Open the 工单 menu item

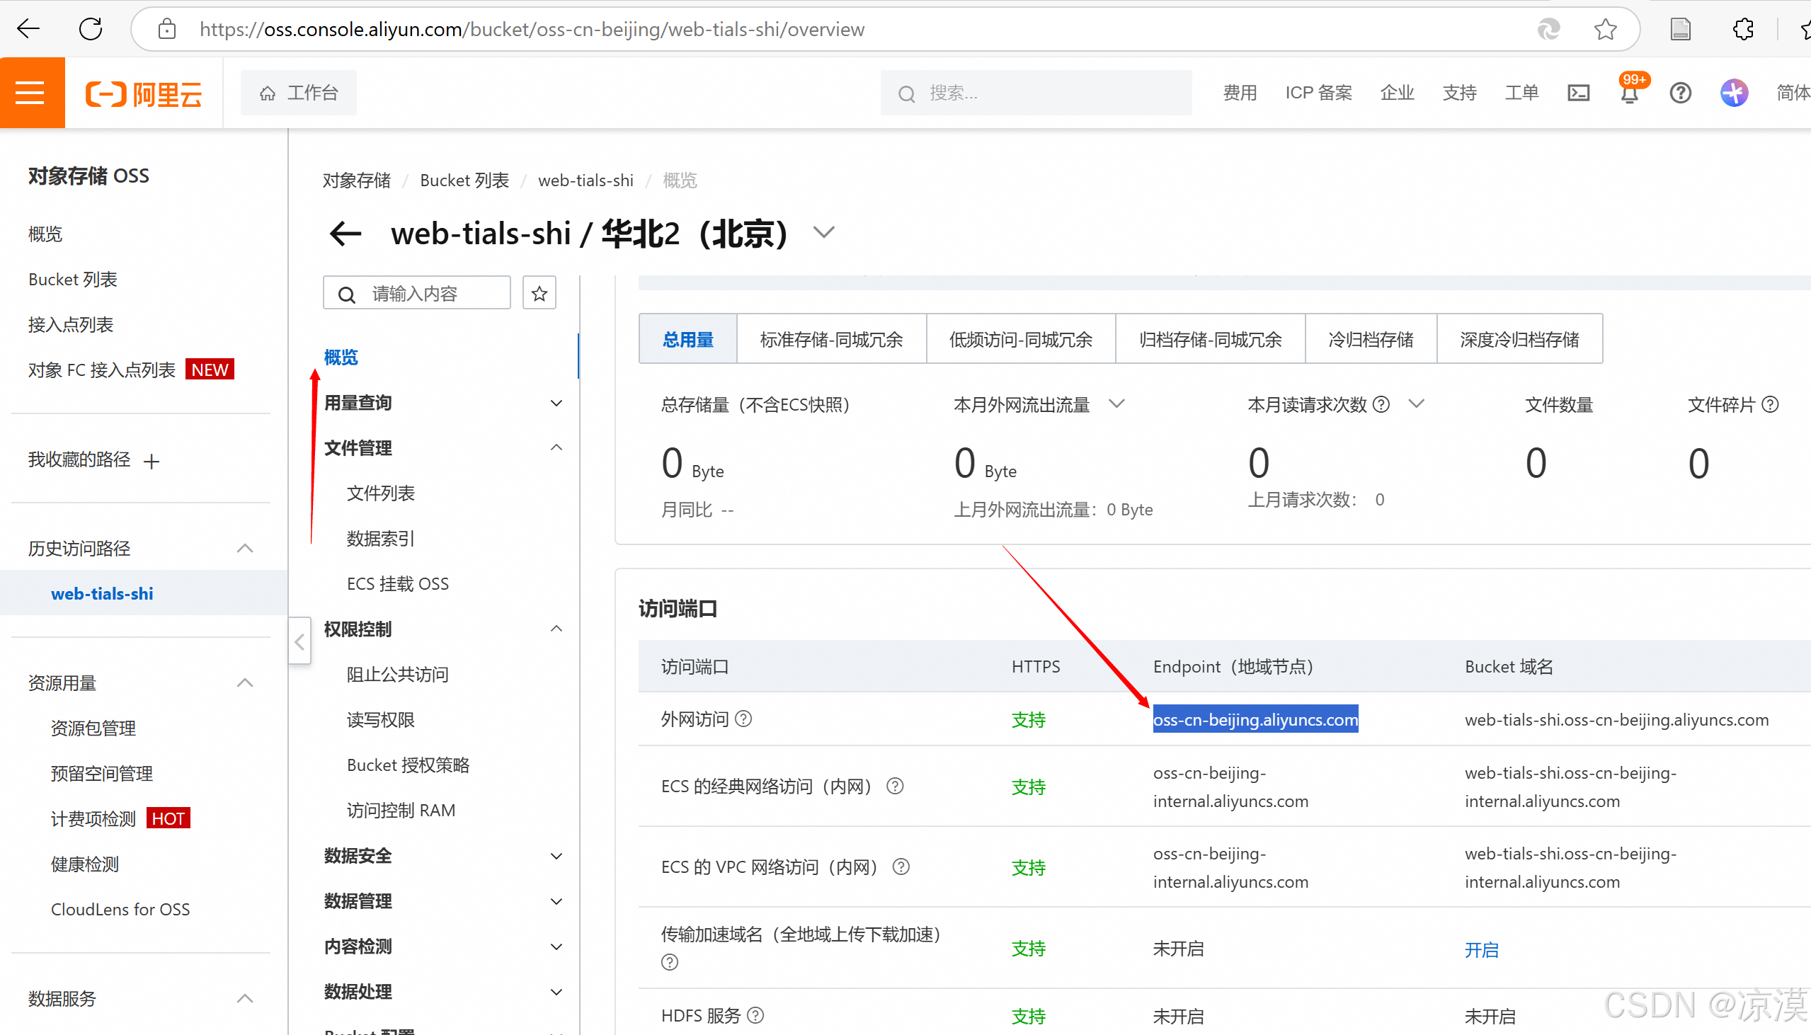pos(1521,93)
